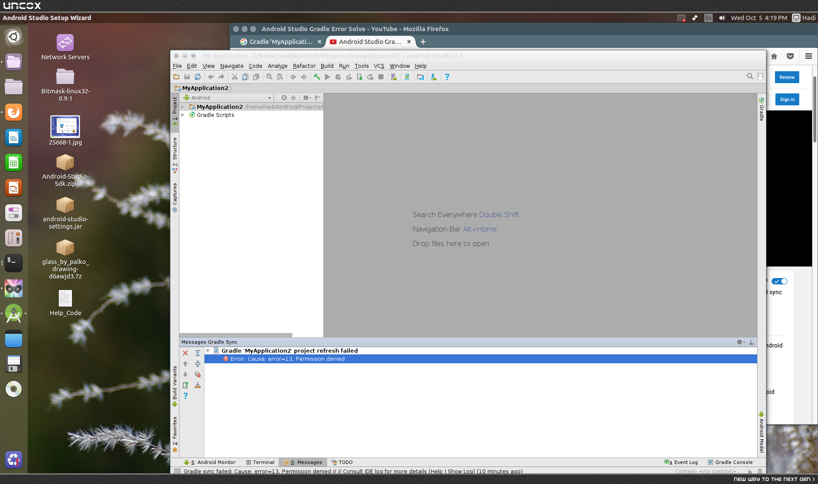
Task: Click the Forward navigation arrow in Android Studio
Action: (304, 77)
